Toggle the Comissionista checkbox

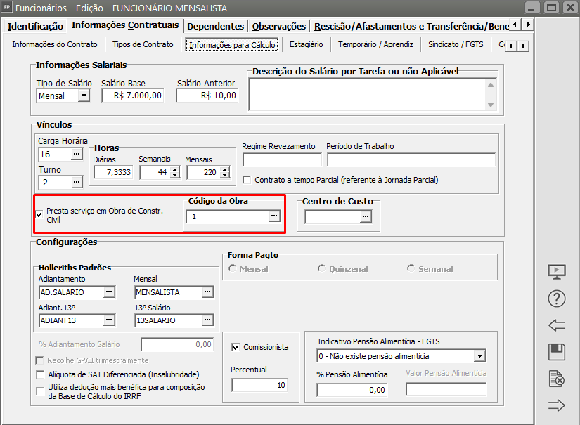(236, 347)
